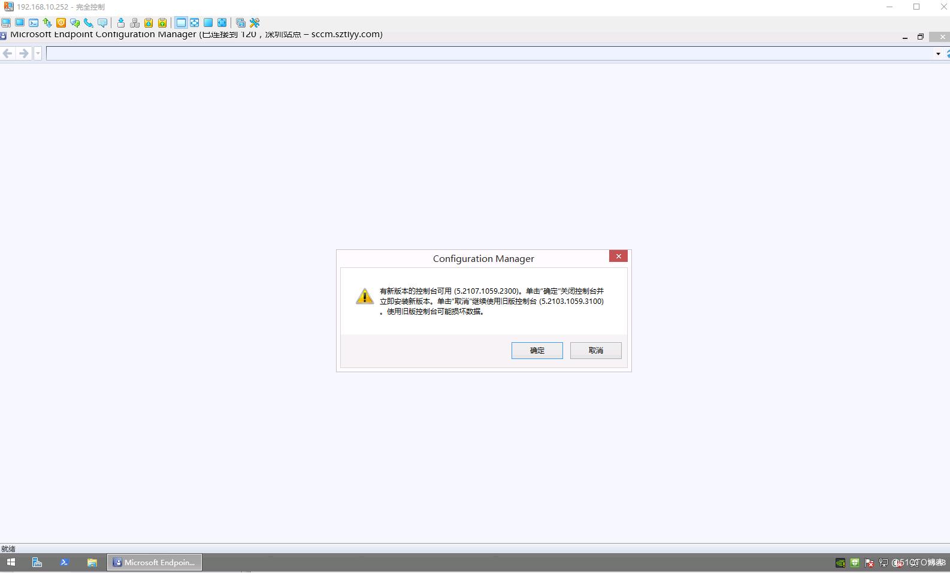Select Microsoft Endpoin... taskbar button
The image size is (950, 573).
[x=155, y=562]
